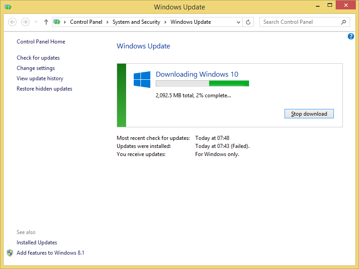Screen dimensions: 359x269
Task: Click the Stop download button
Action: click(309, 114)
